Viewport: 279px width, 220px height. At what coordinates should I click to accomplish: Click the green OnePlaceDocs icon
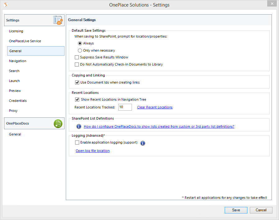point(58,123)
